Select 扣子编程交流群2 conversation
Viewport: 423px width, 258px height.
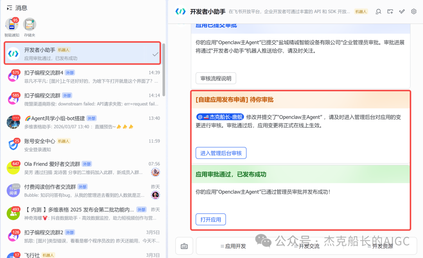83,236
